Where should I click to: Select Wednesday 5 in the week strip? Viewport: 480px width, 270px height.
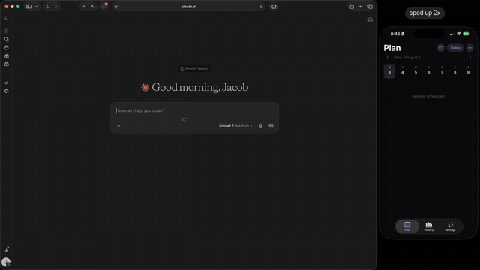tap(415, 70)
